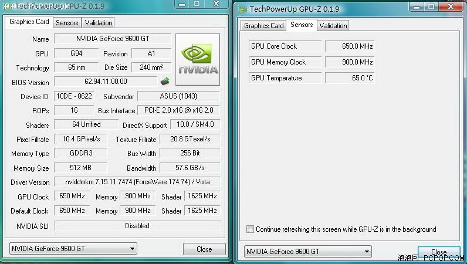
Task: Select Sensors tab in right window
Action: pyautogui.click(x=302, y=25)
